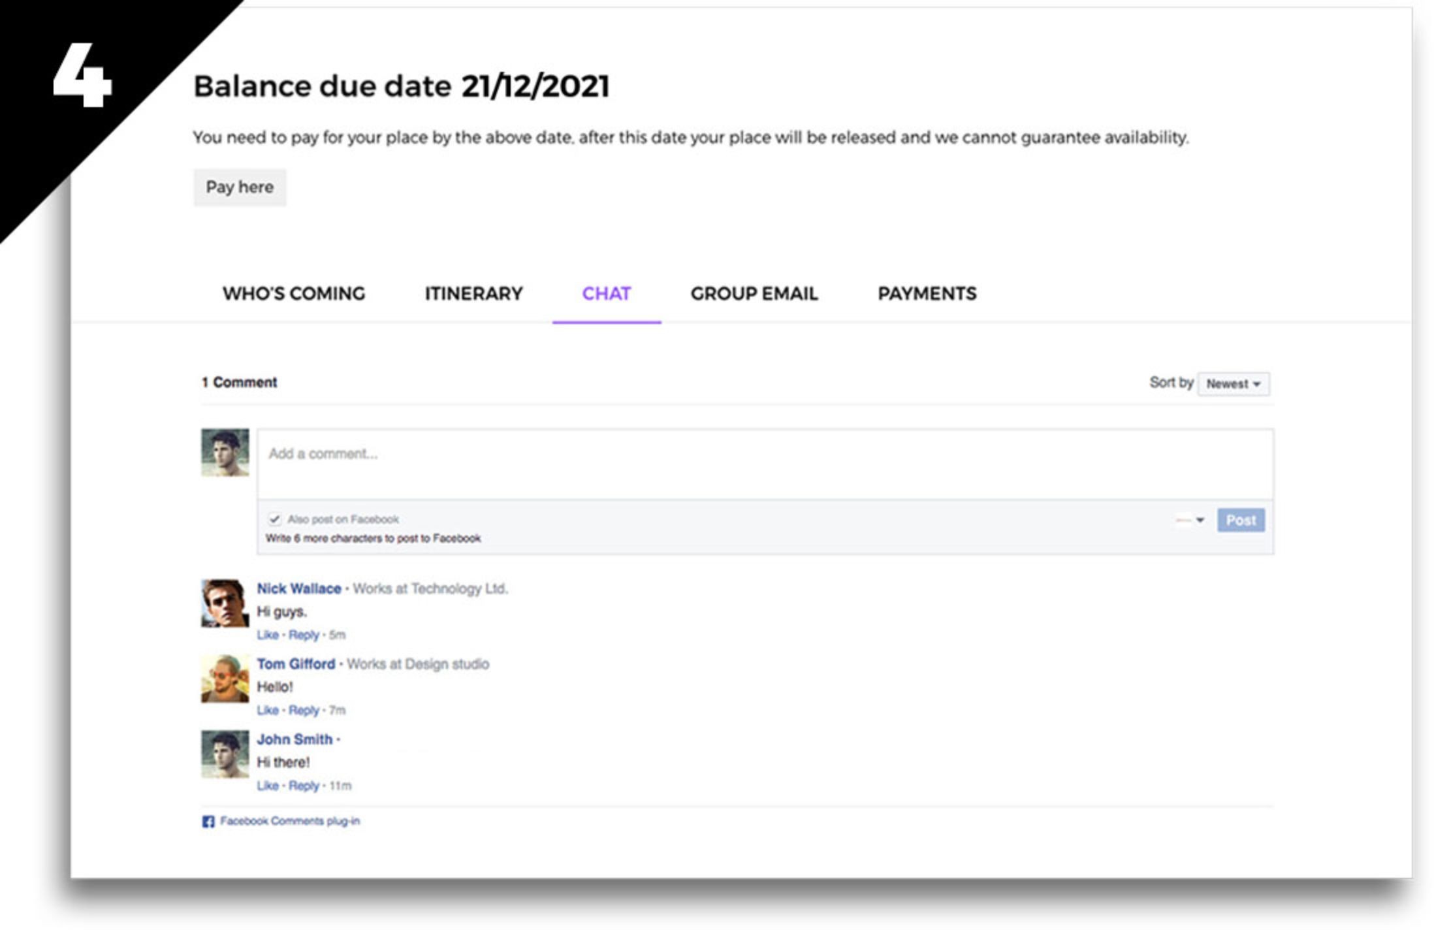Click your own avatar beside the comment box
Screen dimensions: 1434x930
pyautogui.click(x=225, y=453)
